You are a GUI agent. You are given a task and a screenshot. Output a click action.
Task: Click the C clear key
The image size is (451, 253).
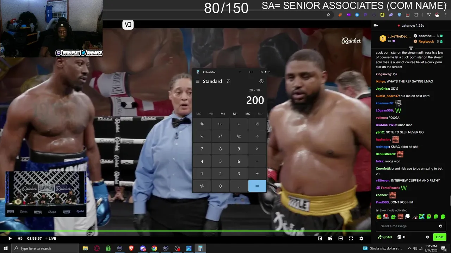[239, 124]
